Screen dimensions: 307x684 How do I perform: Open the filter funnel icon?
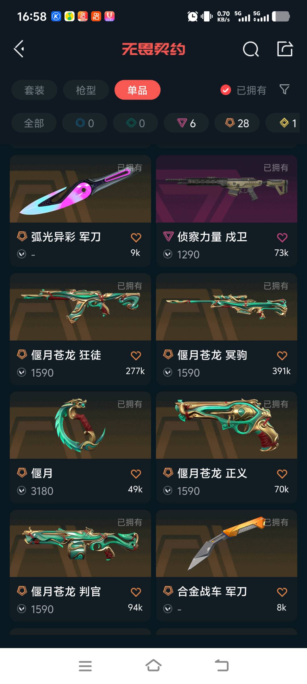[x=285, y=89]
